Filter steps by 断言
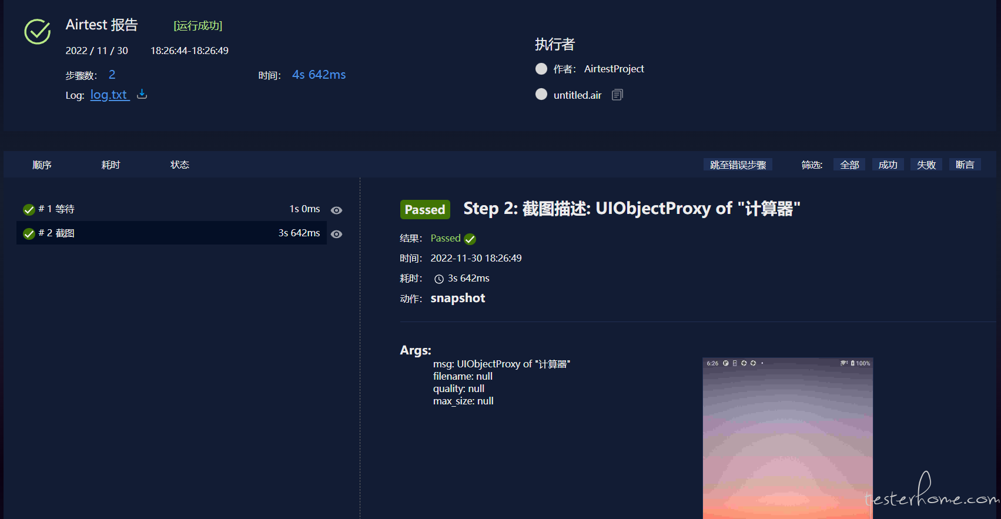Viewport: 1001px width, 519px height. [x=965, y=165]
